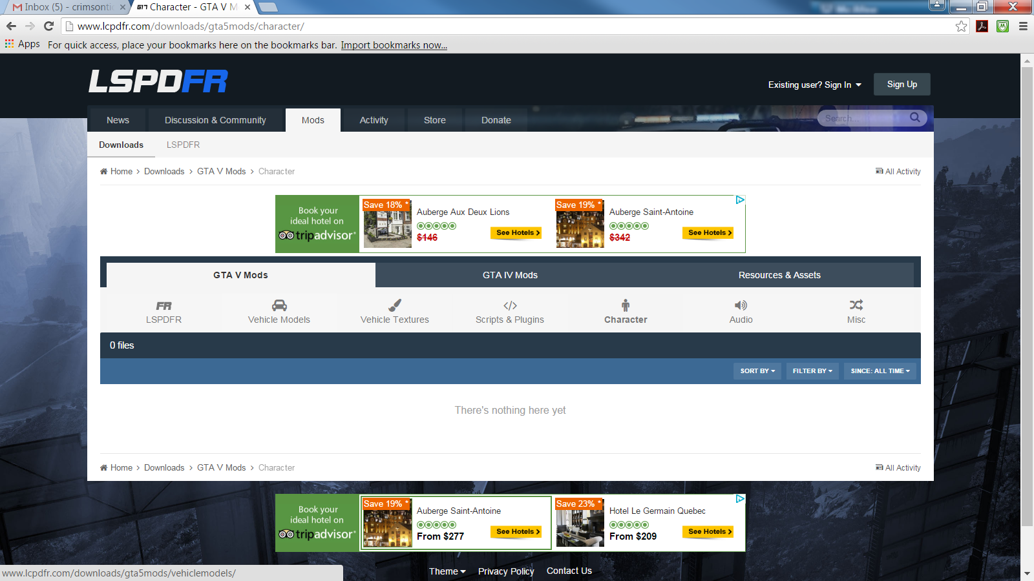Click Hotel Le Germain Quebec thumbnail
The image size is (1034, 581).
pos(580,523)
